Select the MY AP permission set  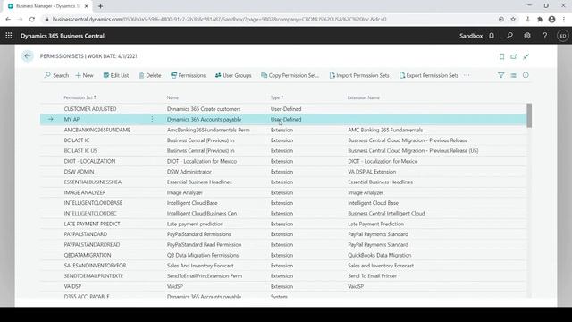click(x=283, y=119)
